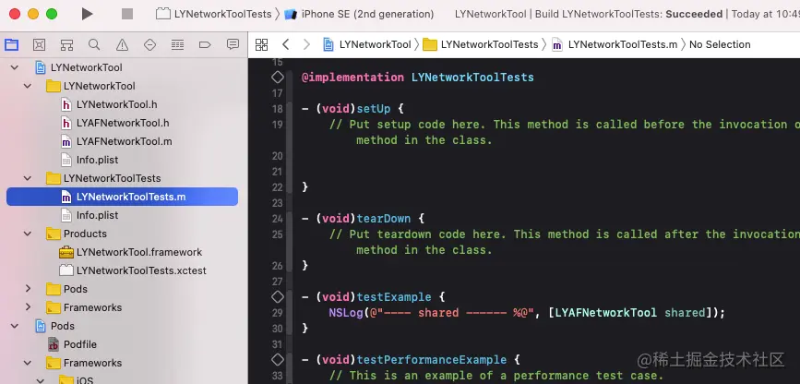Click NSLog call in testExample
The image size is (800, 384).
(346, 313)
